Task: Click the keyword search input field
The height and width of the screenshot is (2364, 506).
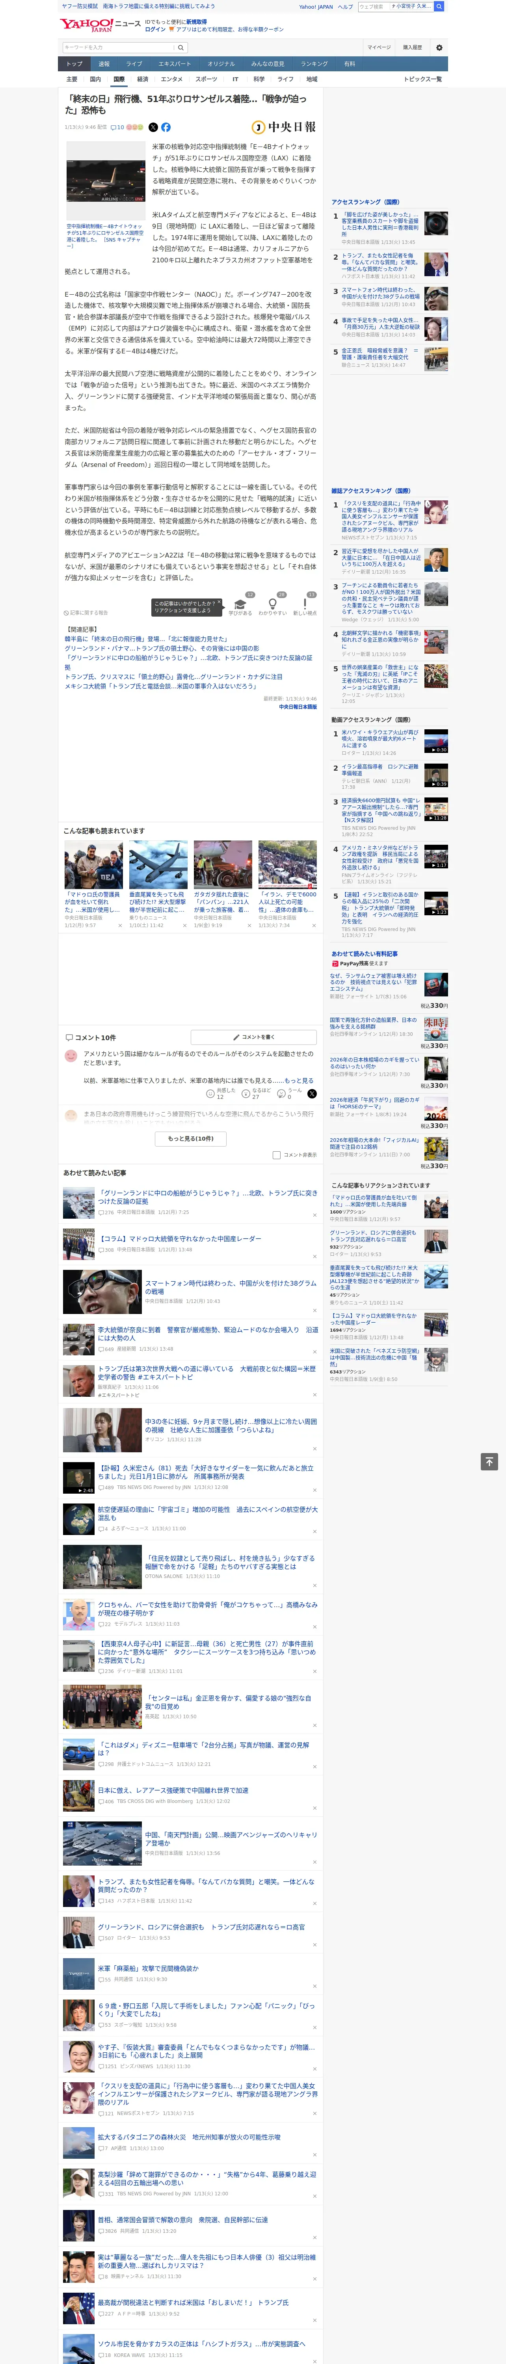Action: point(119,48)
